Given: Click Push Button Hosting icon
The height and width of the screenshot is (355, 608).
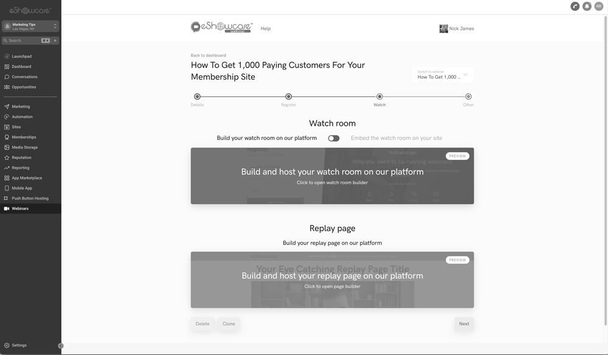Looking at the screenshot, I should [6, 198].
